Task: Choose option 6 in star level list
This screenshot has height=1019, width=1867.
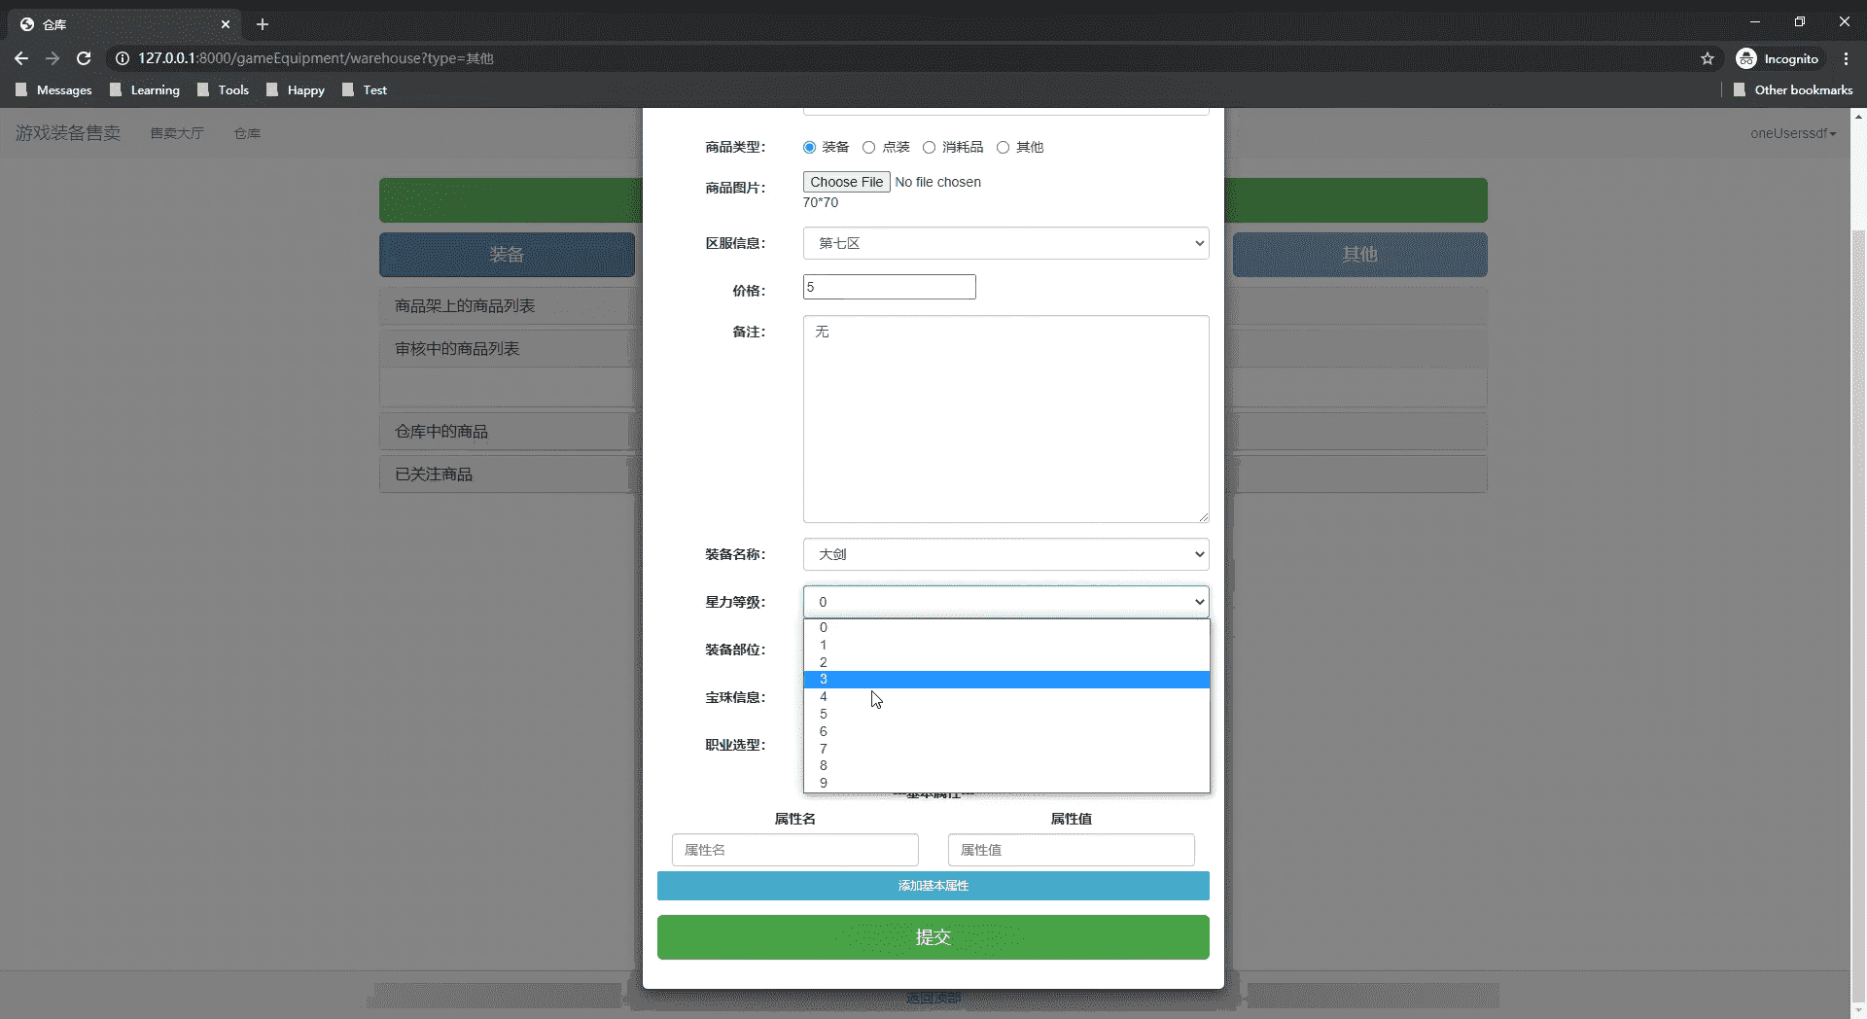Action: 1006,731
